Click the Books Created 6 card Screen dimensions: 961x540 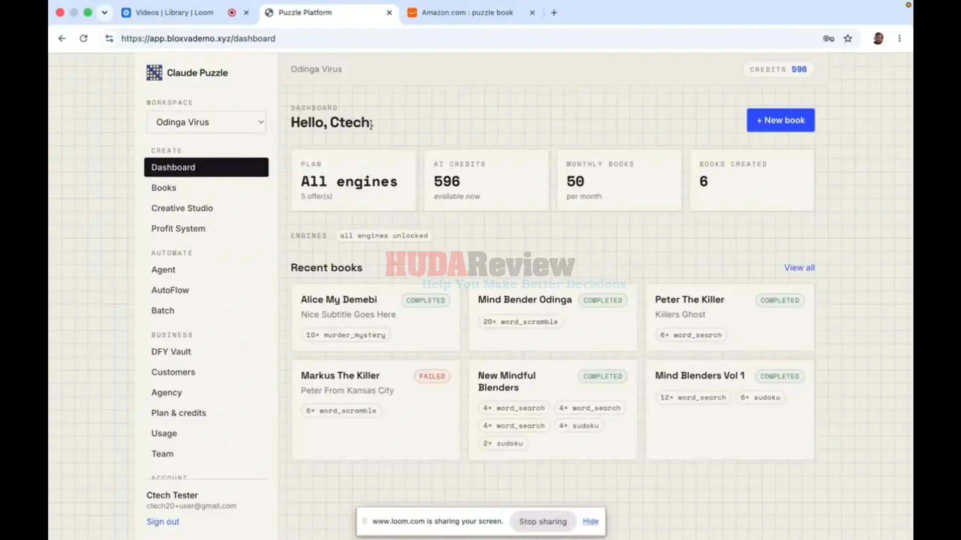[752, 180]
